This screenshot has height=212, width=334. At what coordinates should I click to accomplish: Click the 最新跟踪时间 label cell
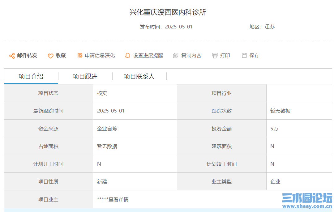(x=48, y=111)
